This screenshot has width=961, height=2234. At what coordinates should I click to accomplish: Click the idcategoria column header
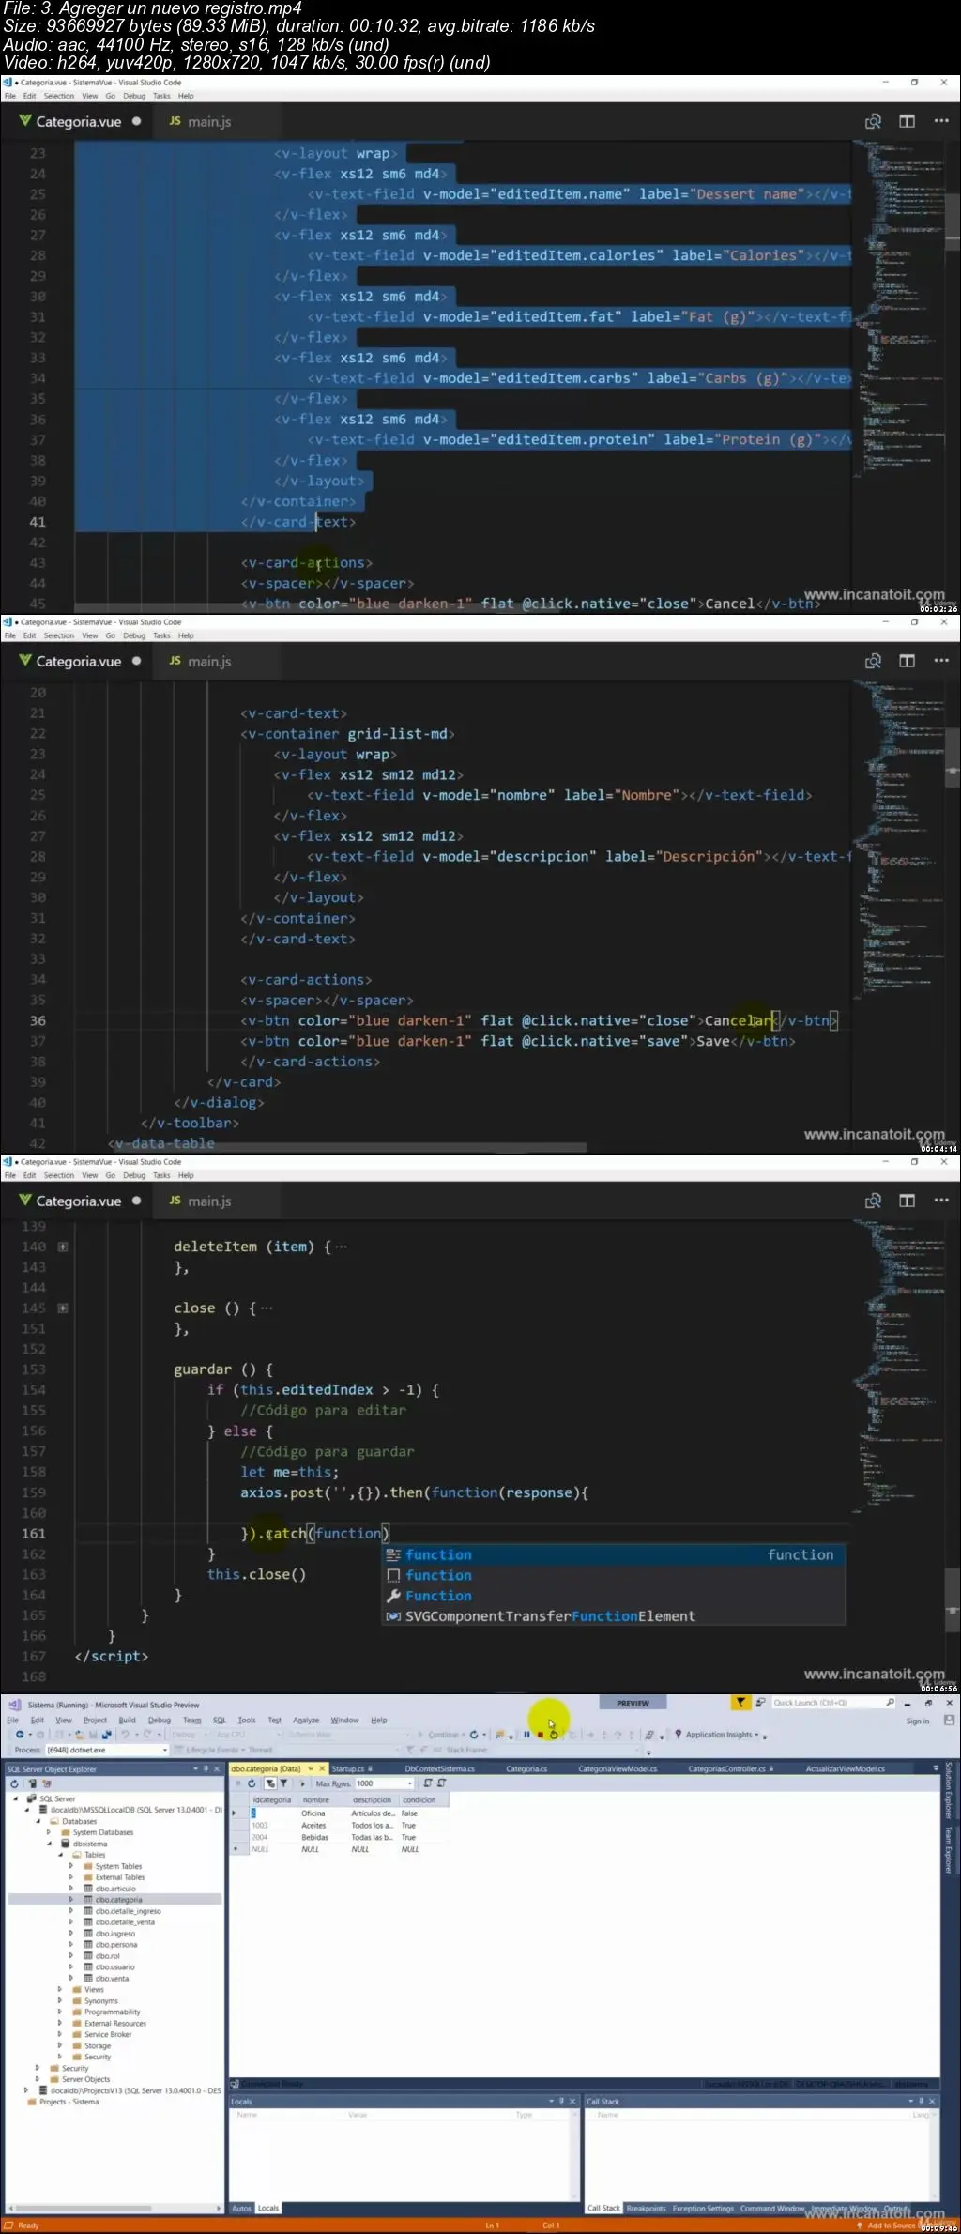point(272,1800)
